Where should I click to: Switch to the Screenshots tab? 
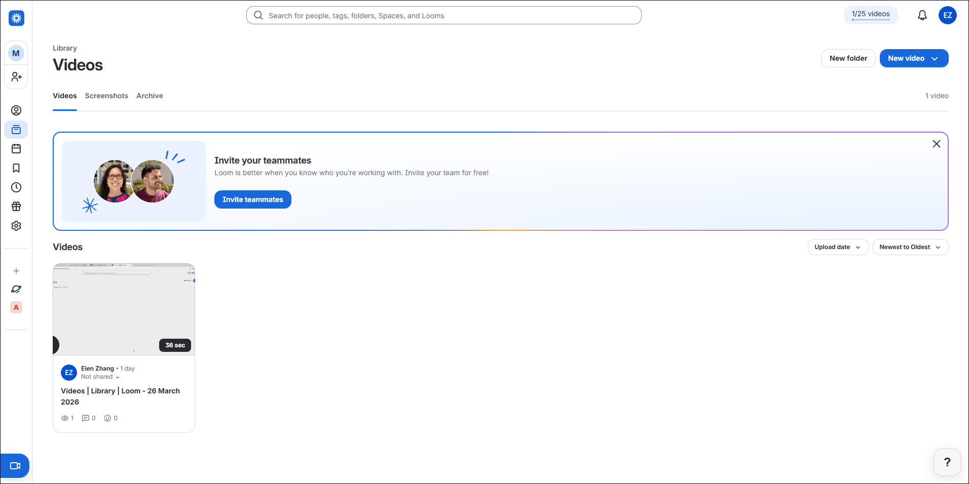tap(106, 96)
